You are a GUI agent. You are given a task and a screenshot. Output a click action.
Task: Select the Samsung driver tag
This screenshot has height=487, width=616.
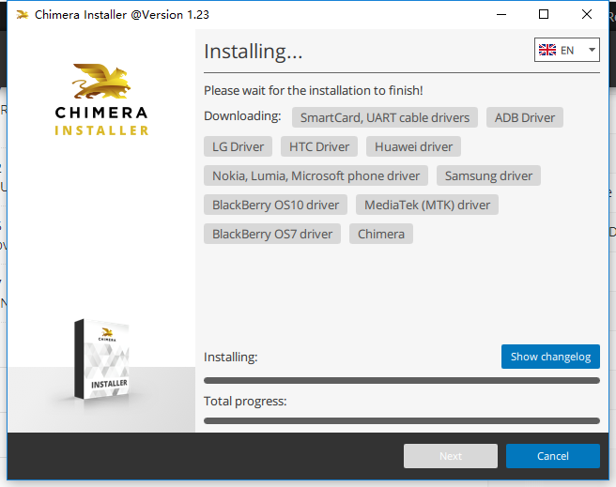pos(488,175)
